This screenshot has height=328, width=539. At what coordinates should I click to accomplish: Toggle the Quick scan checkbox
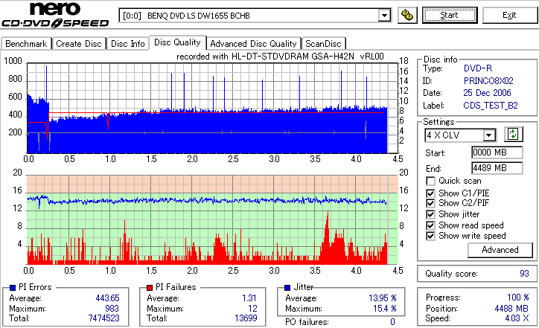click(430, 181)
